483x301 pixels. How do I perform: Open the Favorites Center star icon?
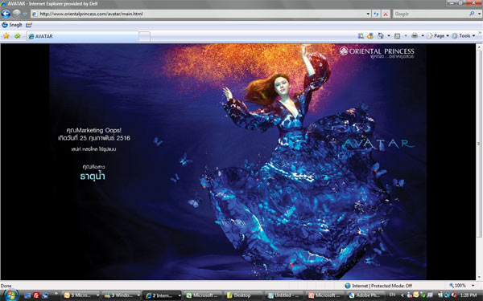[x=6, y=36]
